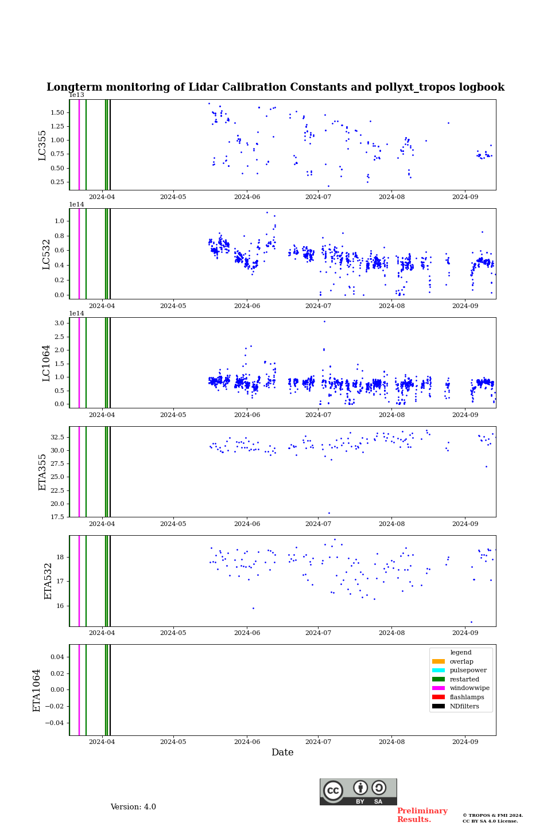551x826 pixels.
Task: Click the orange overlap legend swatch
Action: pyautogui.click(x=439, y=661)
